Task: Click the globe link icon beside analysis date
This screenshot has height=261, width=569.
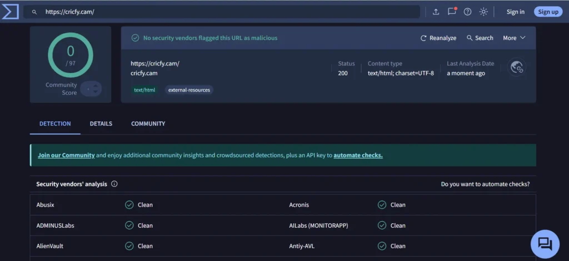Action: pyautogui.click(x=517, y=68)
